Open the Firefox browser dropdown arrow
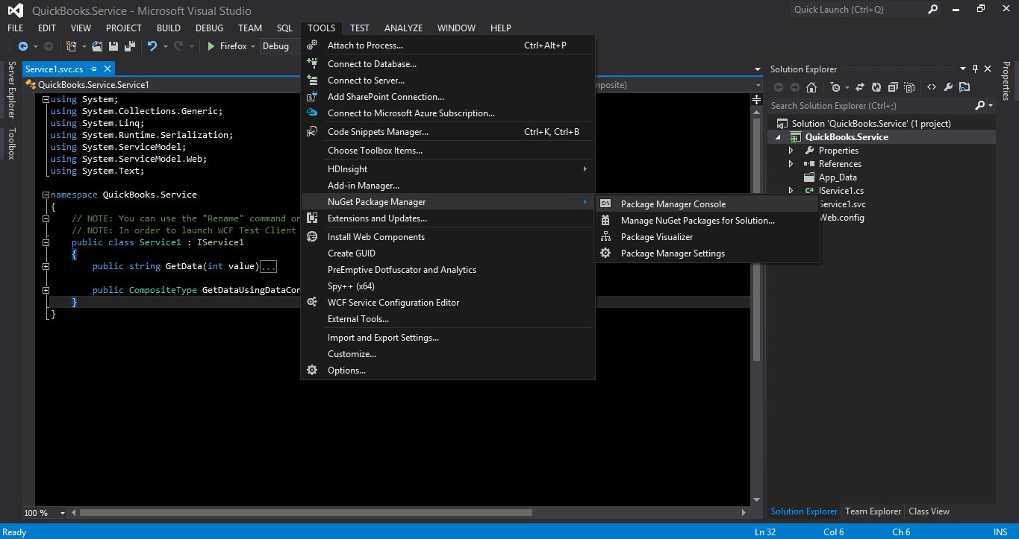Screen dimensions: 1019x539 (x=253, y=46)
